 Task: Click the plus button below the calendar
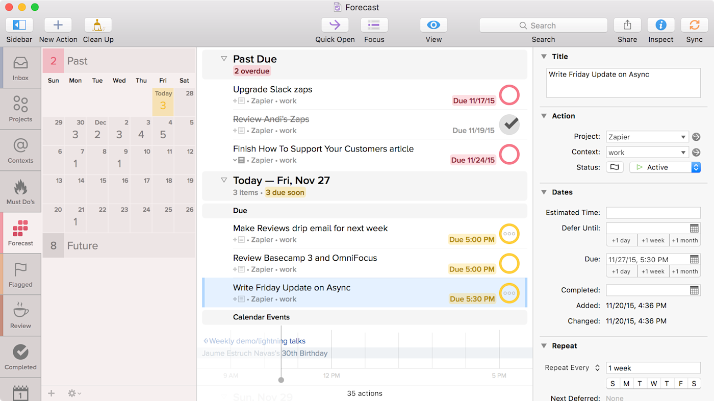(x=51, y=393)
